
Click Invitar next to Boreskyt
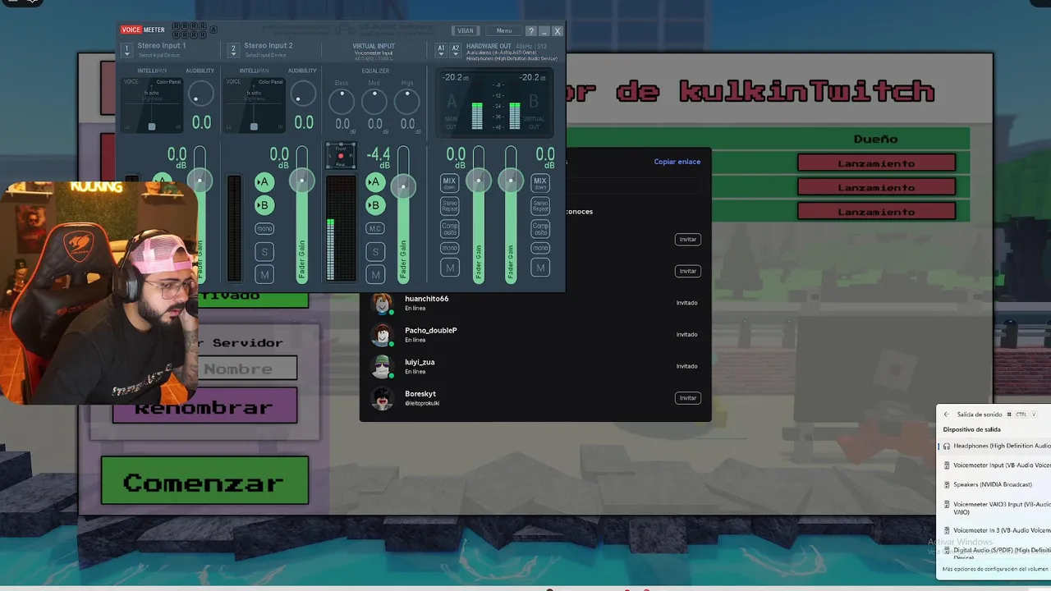point(688,398)
